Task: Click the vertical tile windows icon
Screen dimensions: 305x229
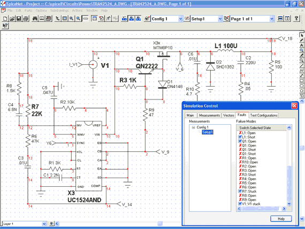Action: [x=287, y=19]
